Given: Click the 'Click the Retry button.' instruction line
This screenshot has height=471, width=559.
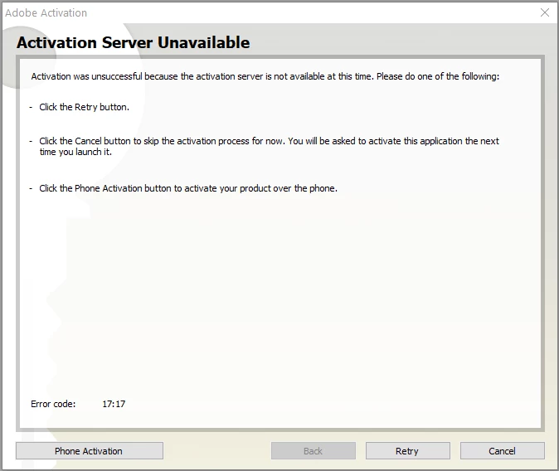Looking at the screenshot, I should [84, 107].
